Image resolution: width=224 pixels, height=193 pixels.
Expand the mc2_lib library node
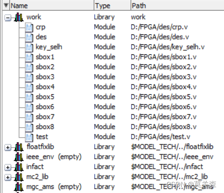pyautogui.click(x=7, y=178)
